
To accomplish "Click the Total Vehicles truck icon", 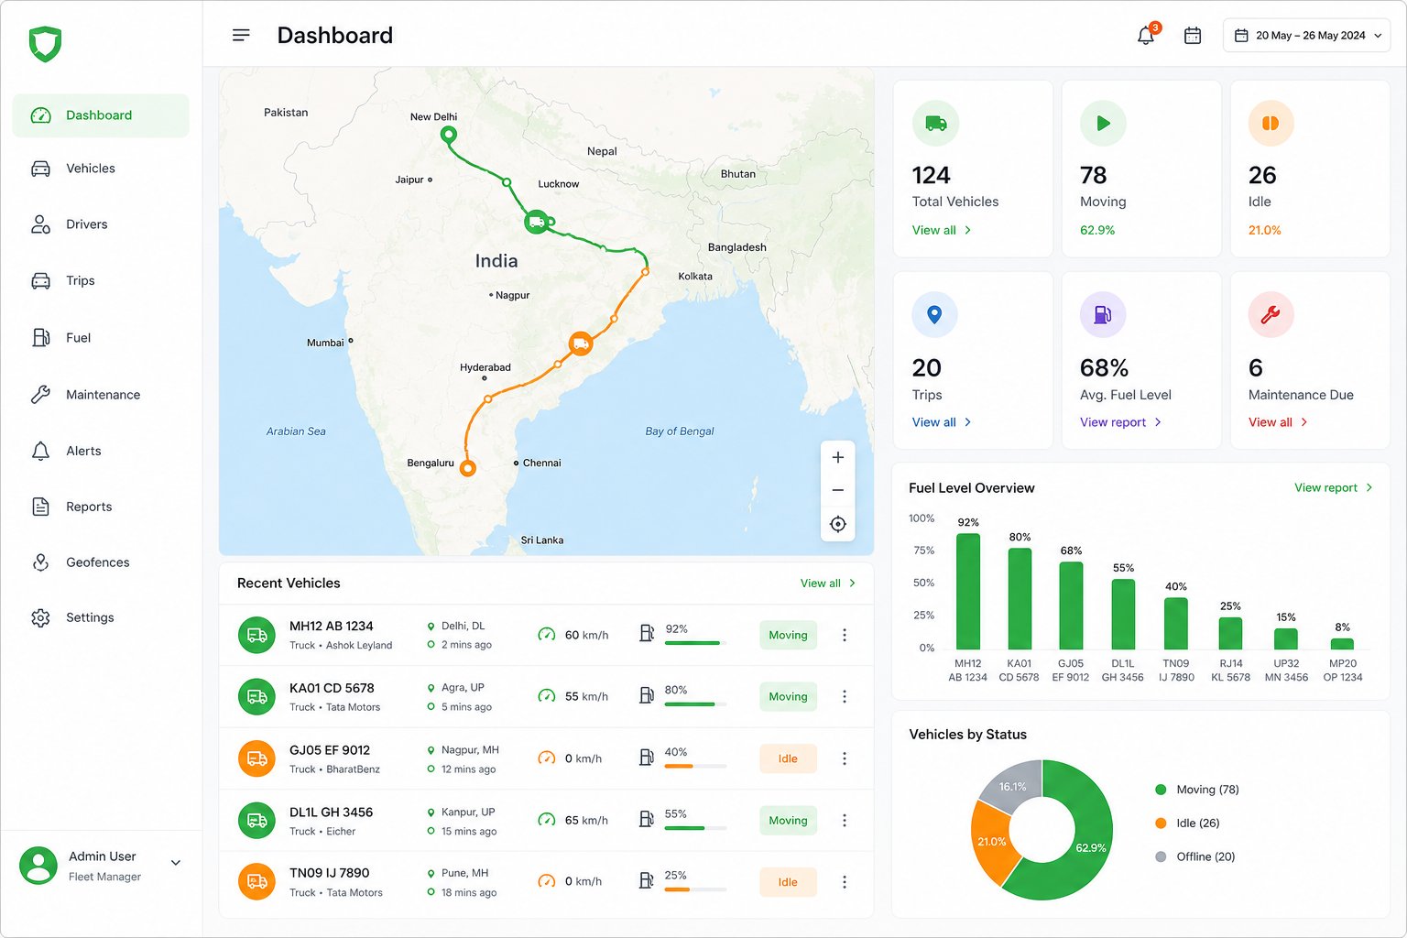I will tap(935, 123).
